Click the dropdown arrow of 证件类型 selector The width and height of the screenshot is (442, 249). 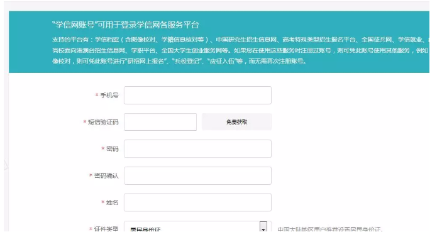pos(263,227)
